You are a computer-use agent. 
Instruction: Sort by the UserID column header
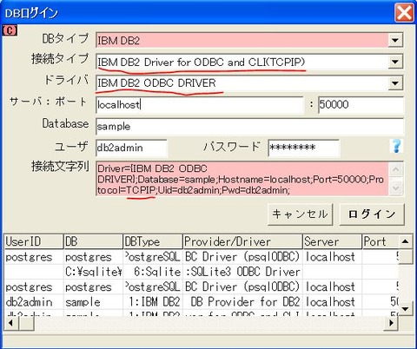34,241
